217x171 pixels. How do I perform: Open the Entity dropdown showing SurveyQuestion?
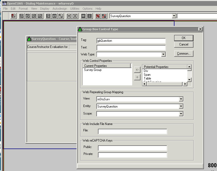pos(181,107)
